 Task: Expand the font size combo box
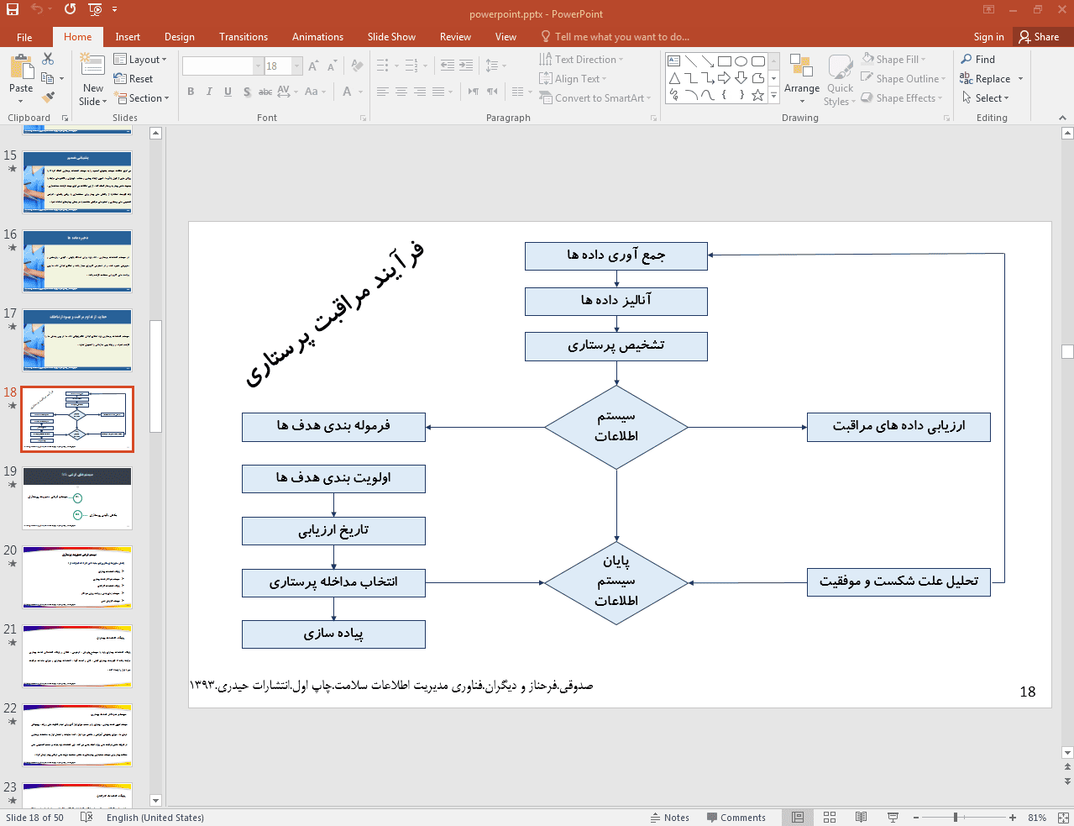pyautogui.click(x=297, y=66)
